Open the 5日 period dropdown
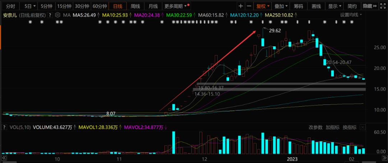This screenshot has height=163, width=388. 30,6
